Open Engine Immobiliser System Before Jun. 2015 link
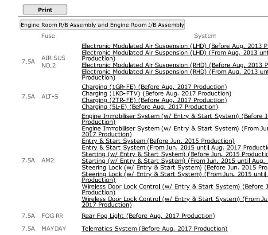This screenshot has width=268, height=235. (x=175, y=119)
